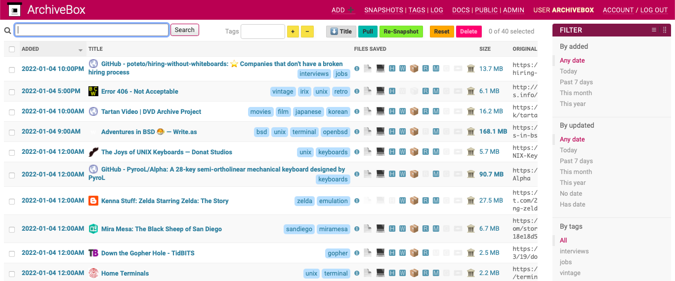Viewport: 675px width, 281px height.
Task: Open the H (HTML) icon in Mira Mesa row
Action: point(392,229)
